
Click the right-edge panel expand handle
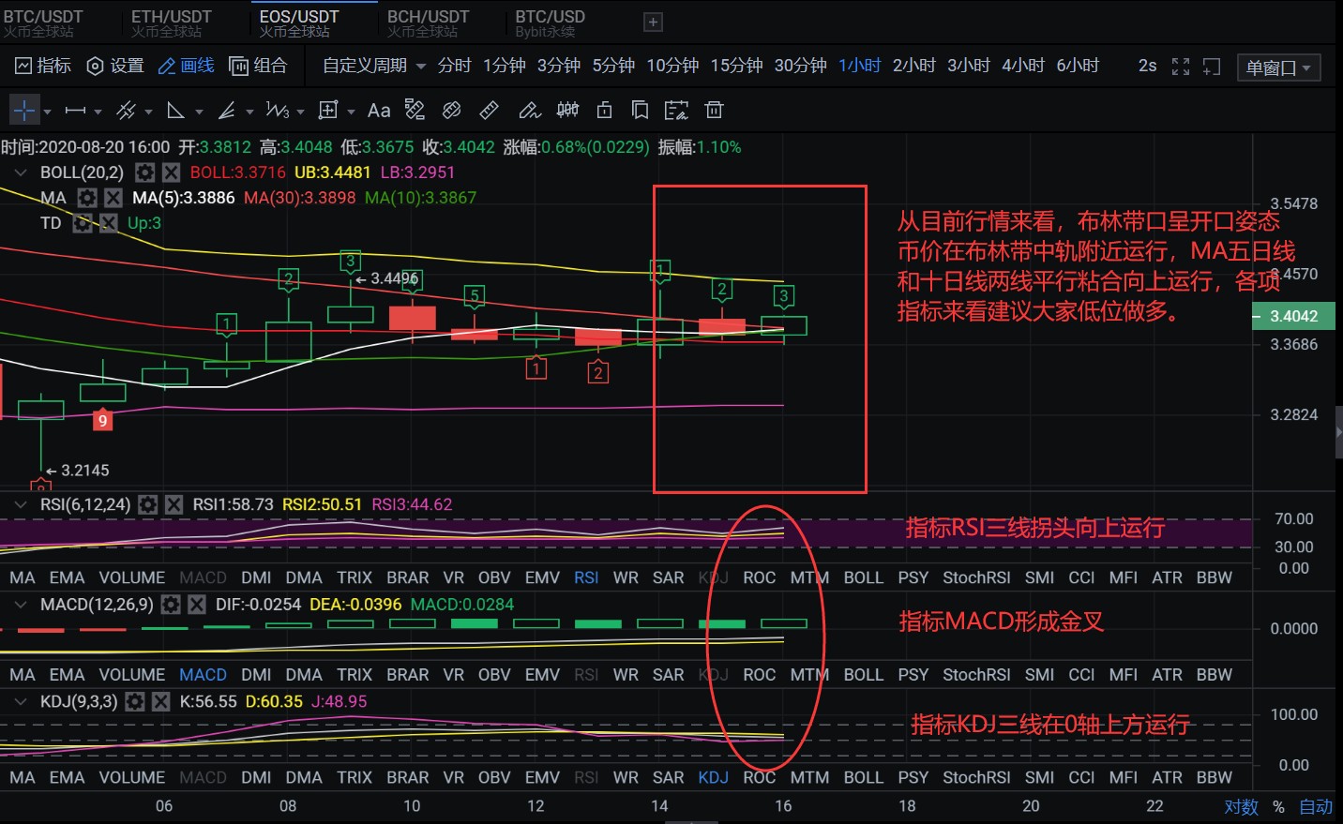[x=1338, y=432]
